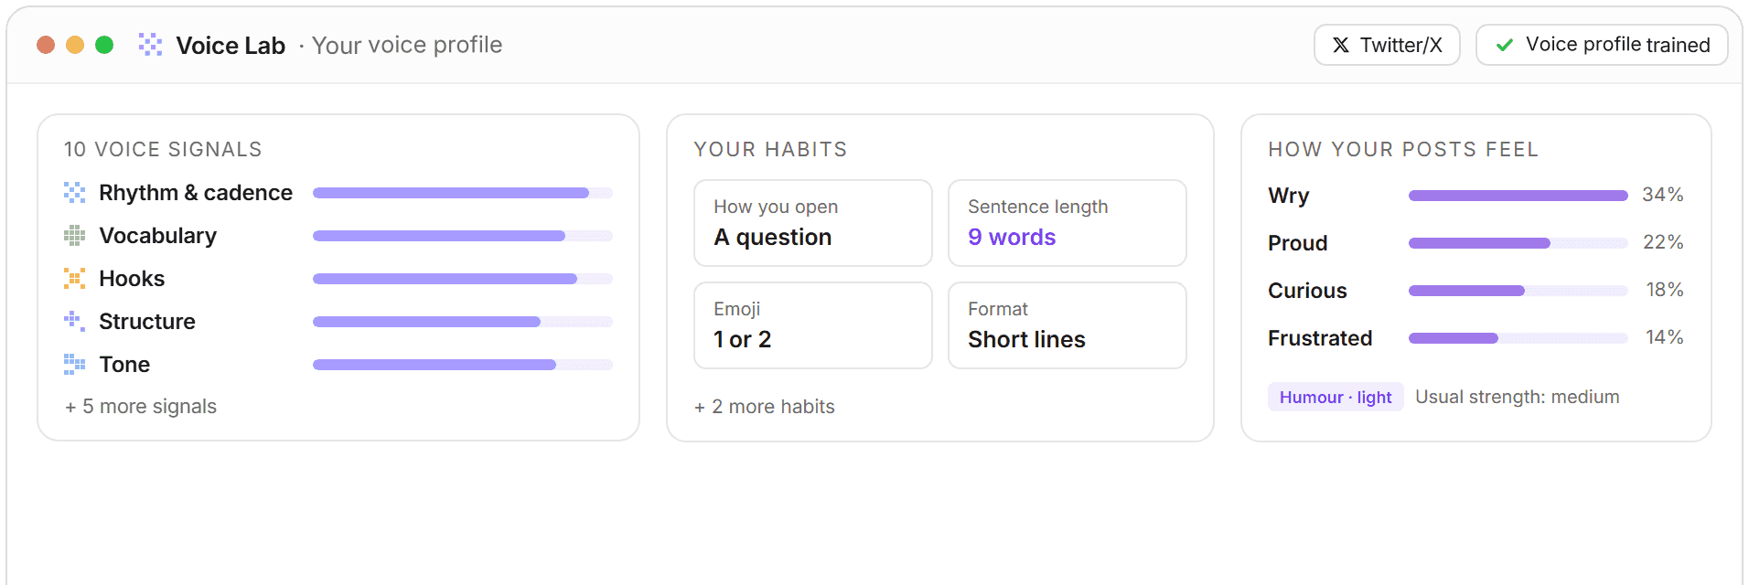Click the Hooks signal icon
This screenshot has width=1749, height=585.
point(74,279)
